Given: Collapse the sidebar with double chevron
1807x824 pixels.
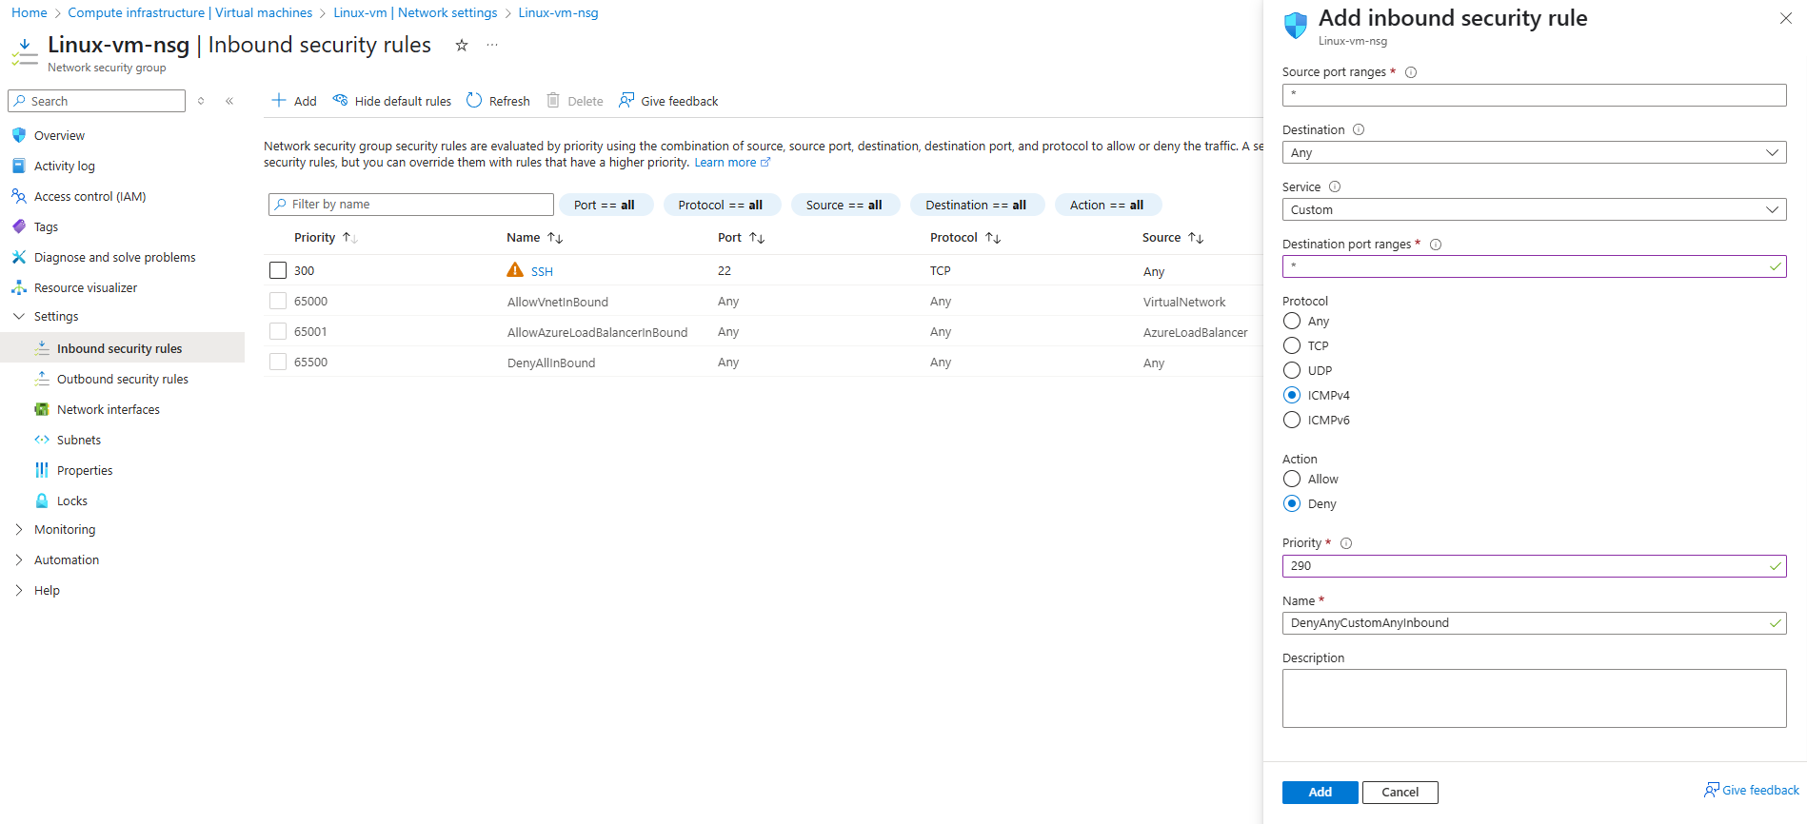Looking at the screenshot, I should click(x=229, y=101).
